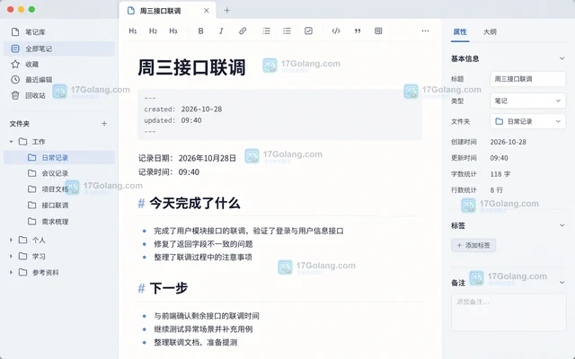Open the 文件夹 dropdown showing 日常记录
Viewport: 575px width, 359px height.
[x=527, y=121]
